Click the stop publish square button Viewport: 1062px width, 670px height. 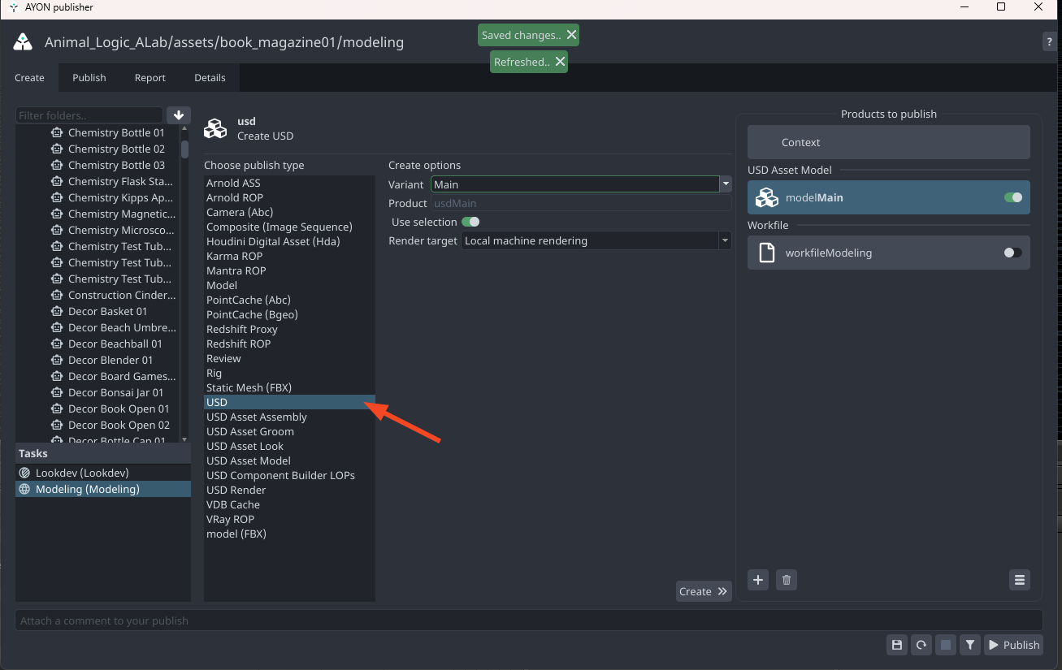pos(946,645)
